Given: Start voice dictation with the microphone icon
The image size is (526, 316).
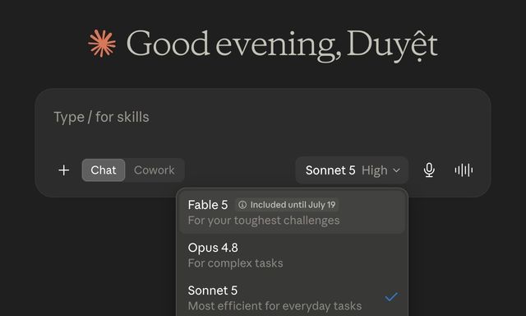Looking at the screenshot, I should [429, 170].
